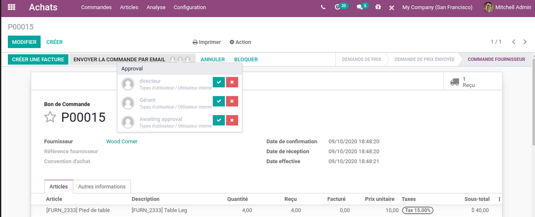Switch to the Autres informations tab

[102, 187]
